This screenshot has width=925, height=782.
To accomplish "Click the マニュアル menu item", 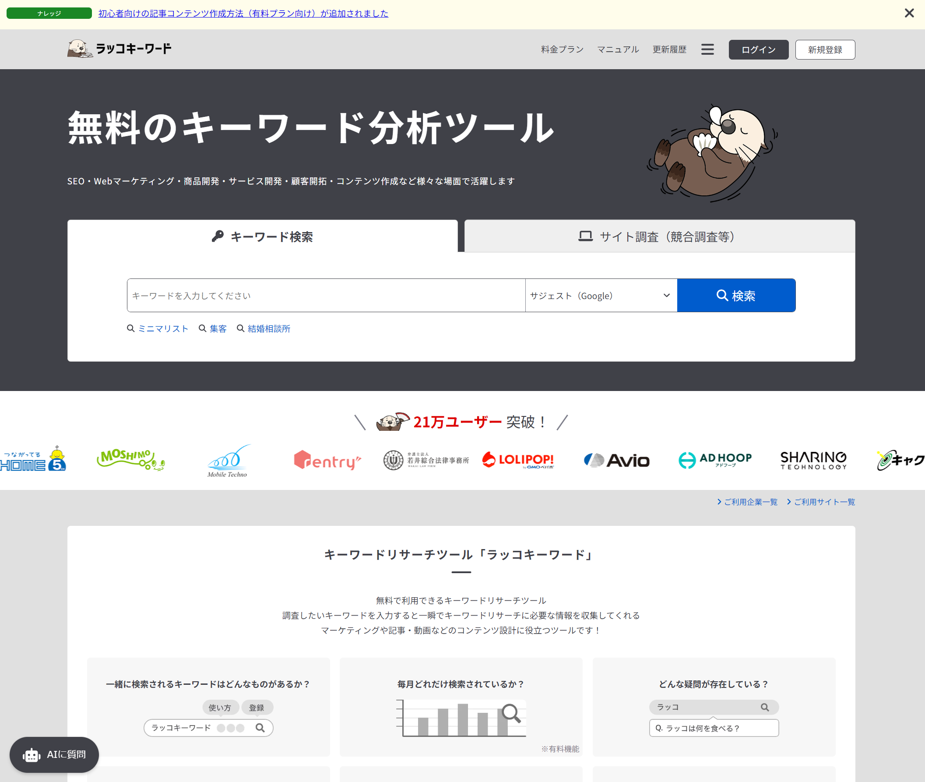I will [619, 49].
